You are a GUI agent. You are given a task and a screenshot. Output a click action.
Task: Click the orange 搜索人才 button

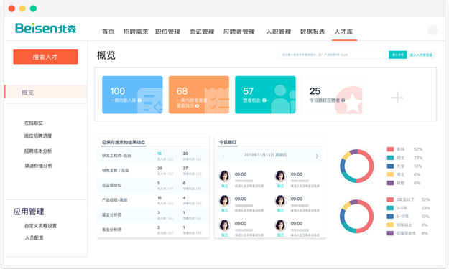(x=45, y=57)
